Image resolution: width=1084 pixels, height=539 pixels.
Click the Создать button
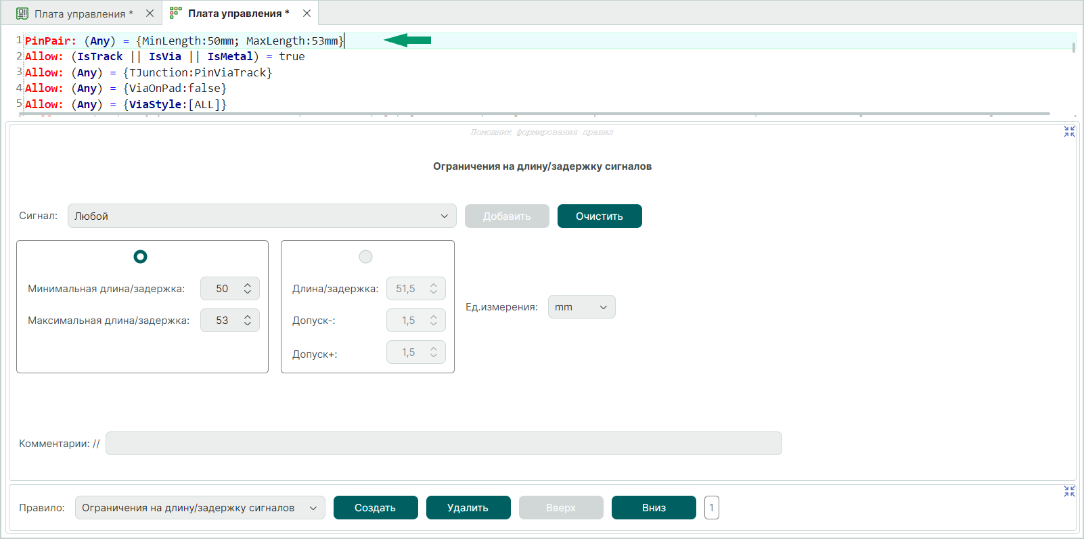pos(376,508)
